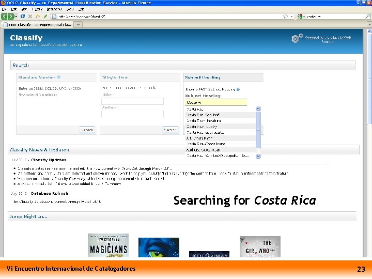Viewport: 372px width, 279px height.
Task: Open the tab list dropdown arrow
Action: (369, 25)
